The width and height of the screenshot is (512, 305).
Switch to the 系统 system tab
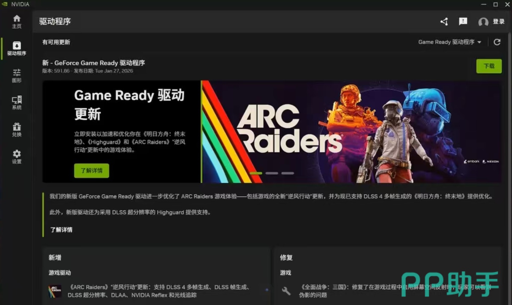click(17, 103)
